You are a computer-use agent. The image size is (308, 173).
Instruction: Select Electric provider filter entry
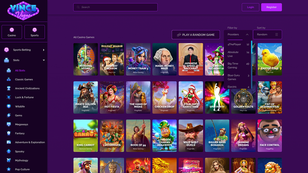tap(238, 87)
